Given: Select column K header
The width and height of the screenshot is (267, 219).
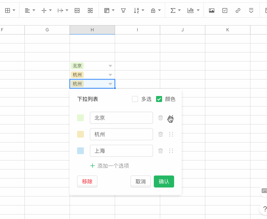Looking at the screenshot, I should pos(228,30).
